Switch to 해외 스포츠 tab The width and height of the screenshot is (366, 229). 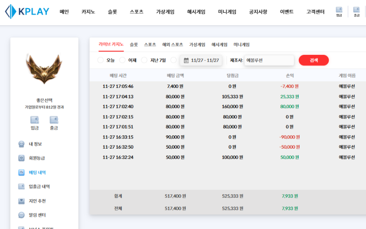[x=172, y=44]
